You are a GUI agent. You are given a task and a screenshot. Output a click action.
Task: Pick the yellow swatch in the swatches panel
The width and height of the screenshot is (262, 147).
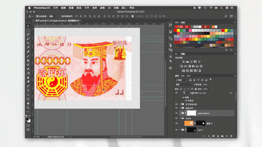tap(178, 30)
